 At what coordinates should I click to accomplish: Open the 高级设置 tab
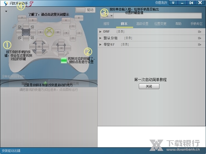coord(142,24)
